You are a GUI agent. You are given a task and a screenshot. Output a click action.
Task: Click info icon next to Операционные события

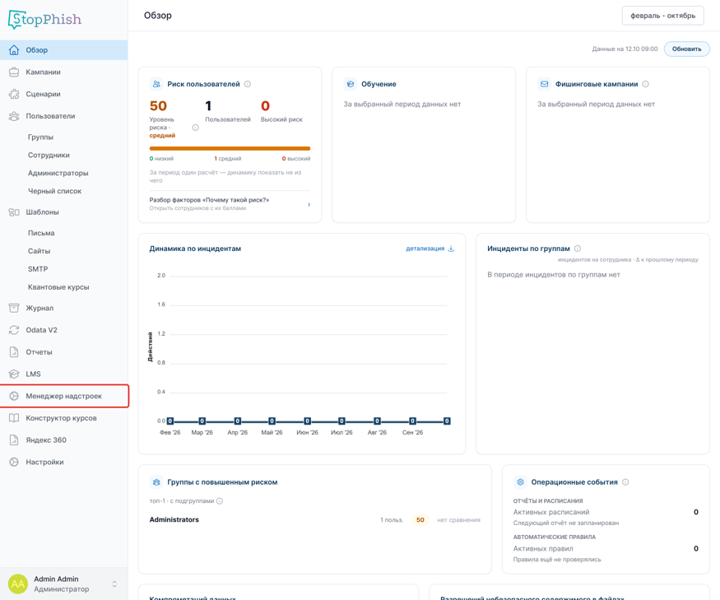(x=625, y=482)
